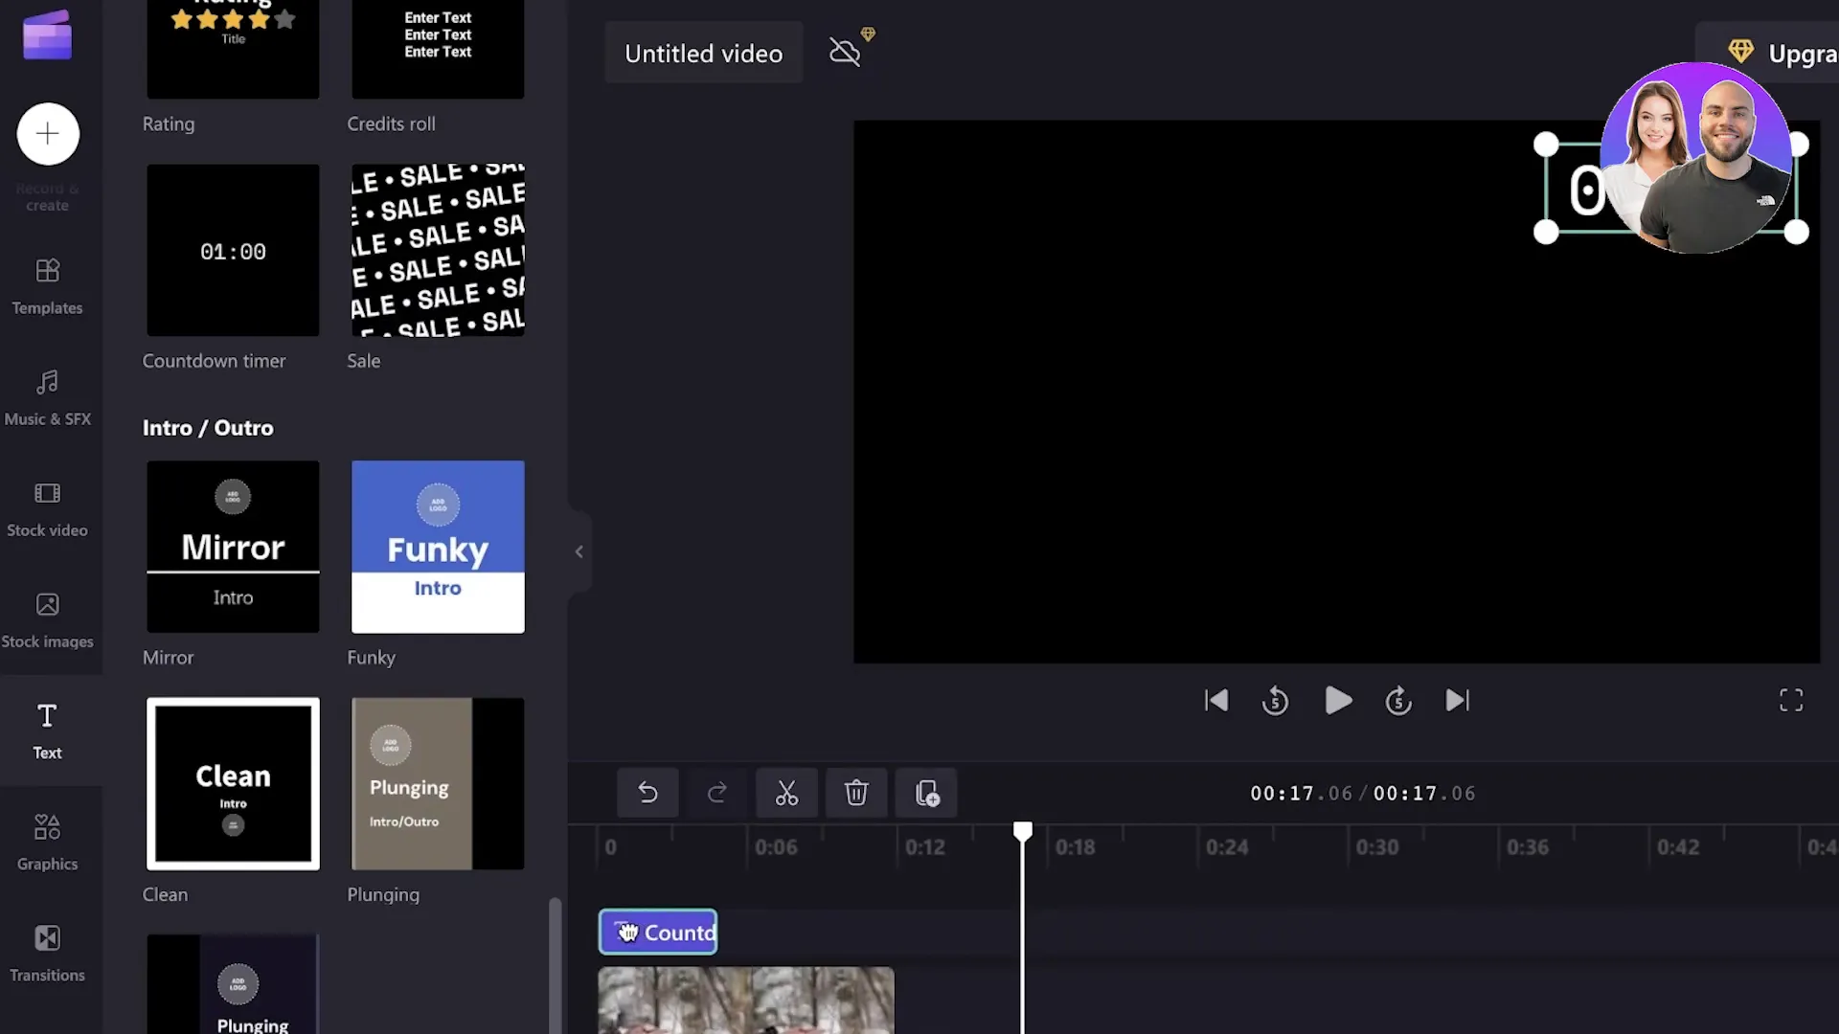Click the Clipchamp logo icon
The width and height of the screenshot is (1839, 1034).
[47, 35]
